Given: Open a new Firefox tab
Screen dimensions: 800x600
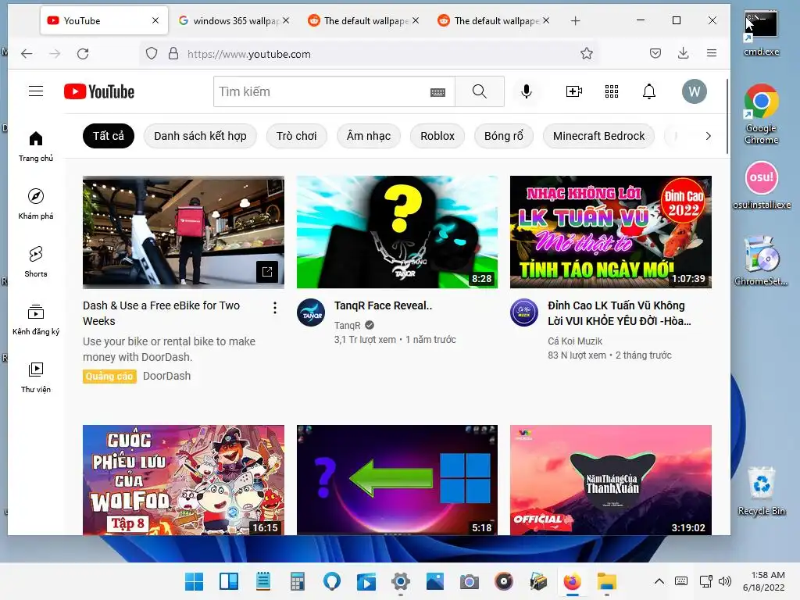Looking at the screenshot, I should [x=575, y=21].
